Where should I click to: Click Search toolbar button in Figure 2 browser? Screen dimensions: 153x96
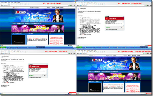pyautogui.click(x=90, y=4)
